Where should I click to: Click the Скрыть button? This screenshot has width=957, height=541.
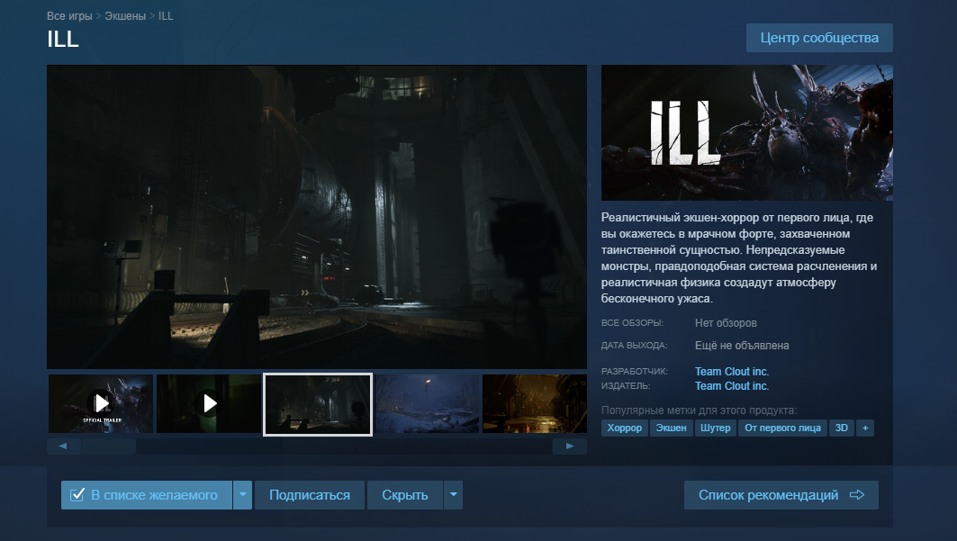(405, 495)
